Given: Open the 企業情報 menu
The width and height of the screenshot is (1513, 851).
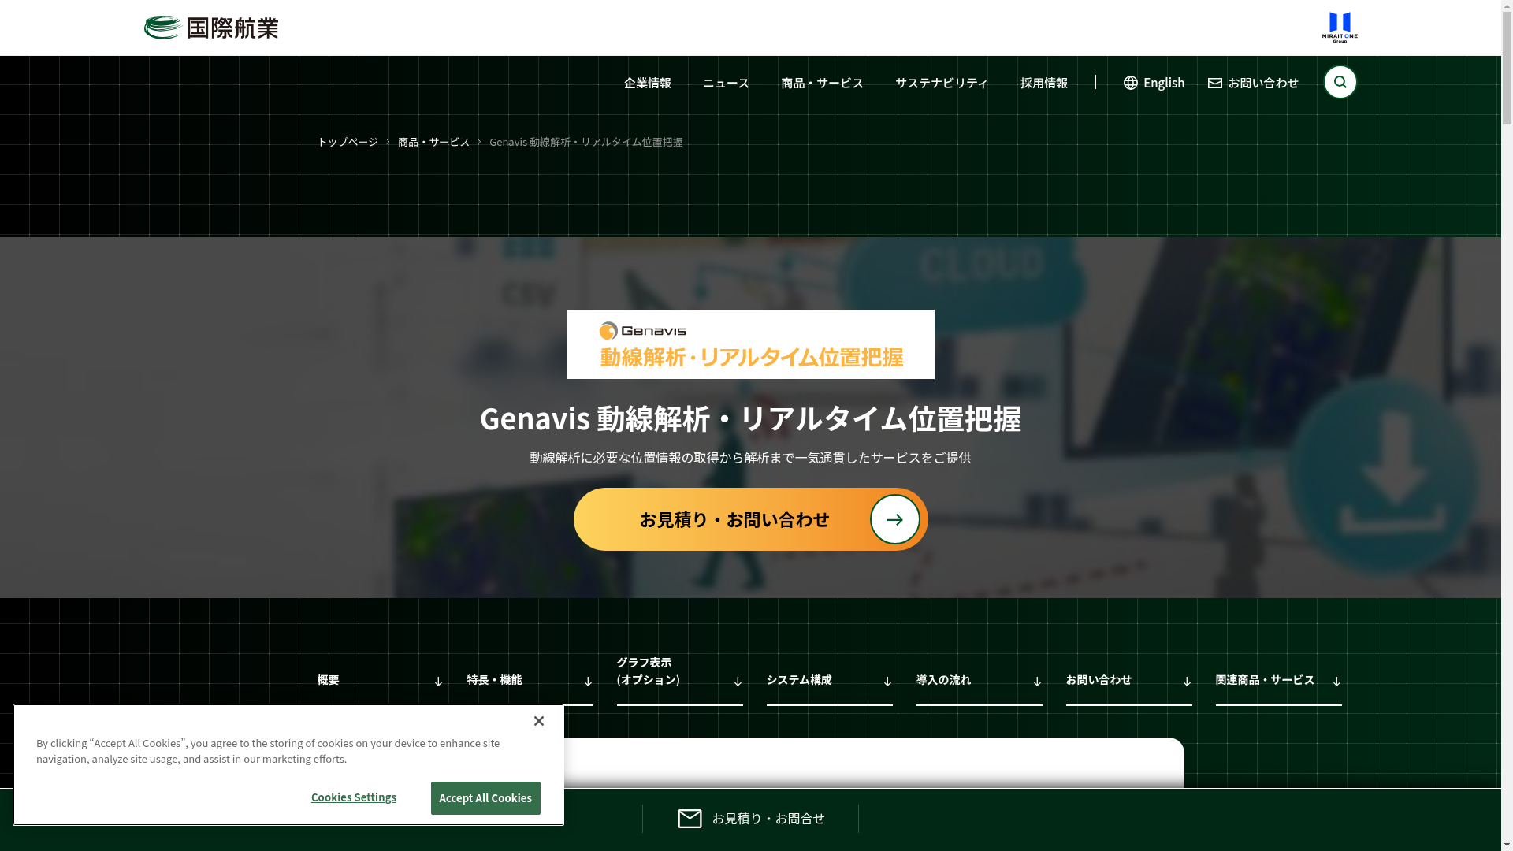Looking at the screenshot, I should pos(648,83).
